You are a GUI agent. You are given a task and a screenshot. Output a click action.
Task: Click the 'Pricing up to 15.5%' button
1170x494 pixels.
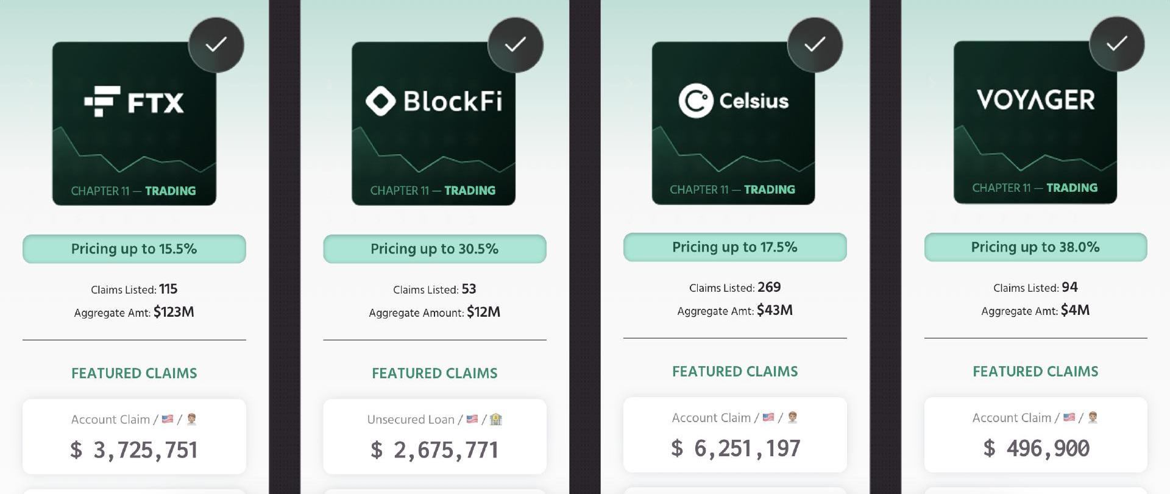(x=134, y=249)
